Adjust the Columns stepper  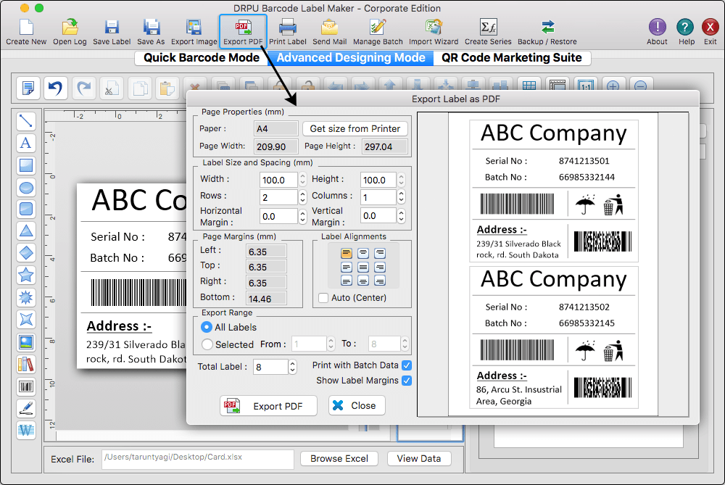[x=402, y=197]
